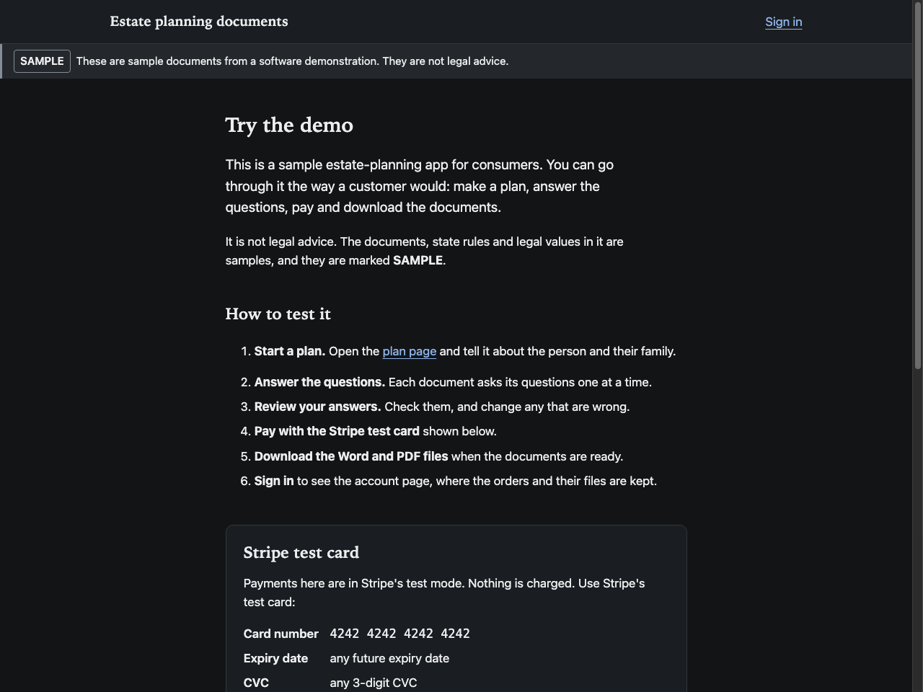Viewport: 923px width, 692px height.
Task: Click the Card number label
Action: (x=281, y=634)
